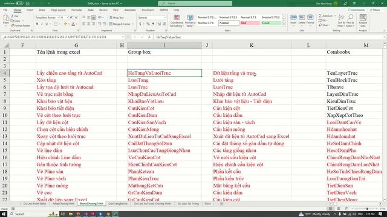Open Windows Start menu
This screenshot has width=387, height=217.
click(4, 214)
